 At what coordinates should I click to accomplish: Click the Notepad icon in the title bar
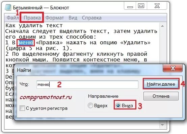(x=8, y=7)
